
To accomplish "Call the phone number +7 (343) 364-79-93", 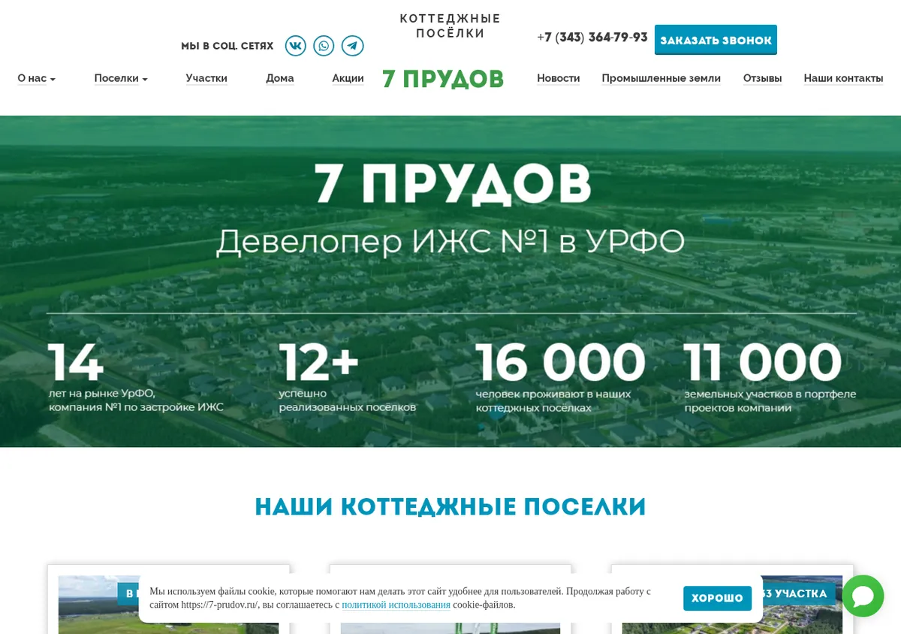I will pyautogui.click(x=592, y=38).
